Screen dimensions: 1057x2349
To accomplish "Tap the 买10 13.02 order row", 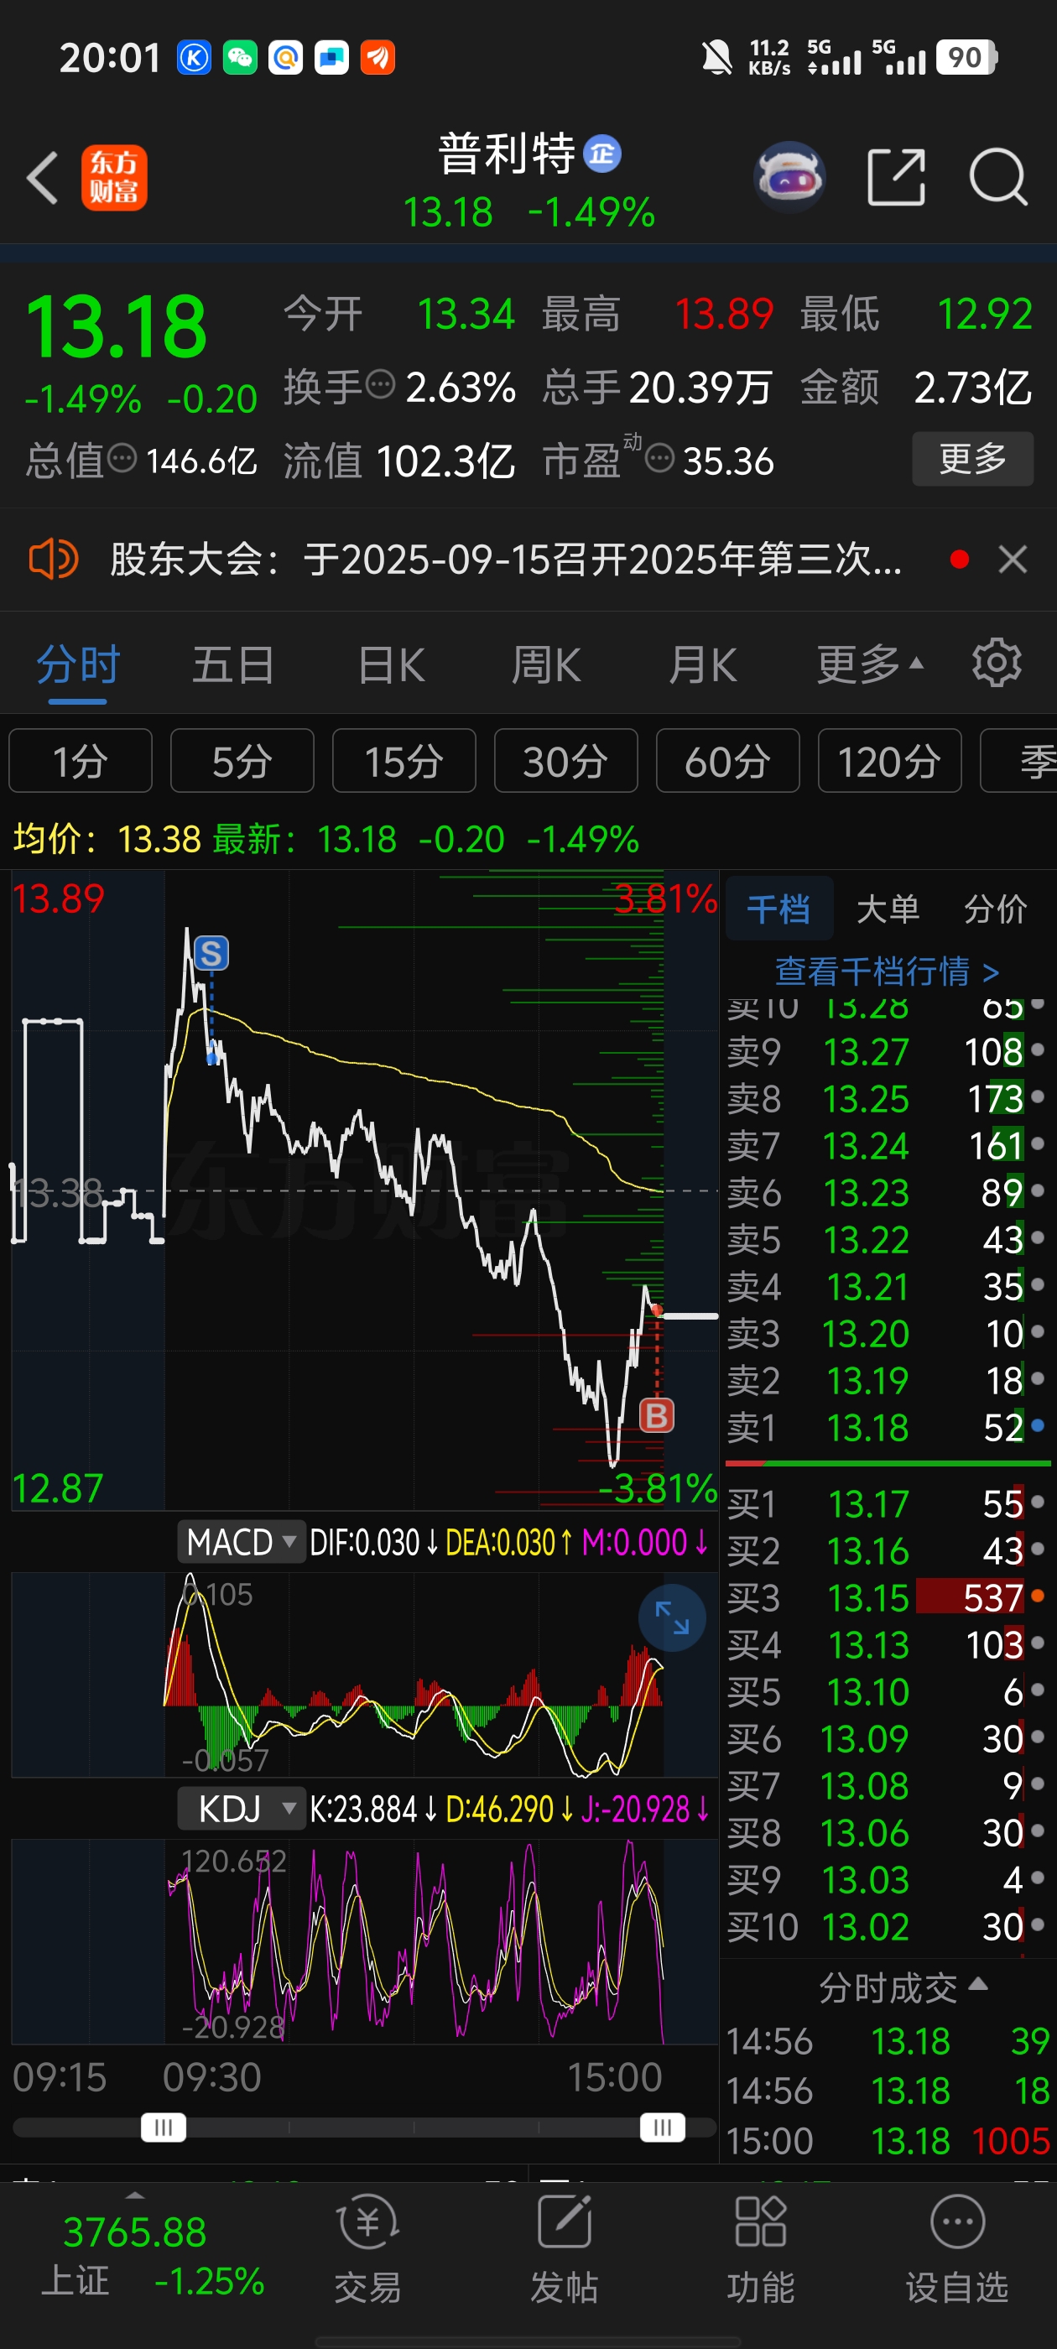I will [x=887, y=1926].
